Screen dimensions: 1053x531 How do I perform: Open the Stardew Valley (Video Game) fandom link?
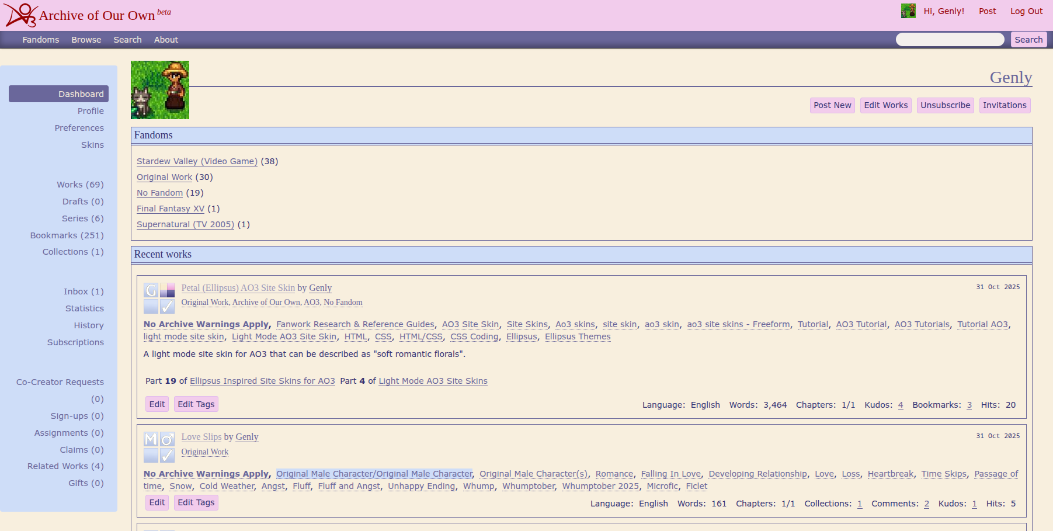click(x=197, y=161)
